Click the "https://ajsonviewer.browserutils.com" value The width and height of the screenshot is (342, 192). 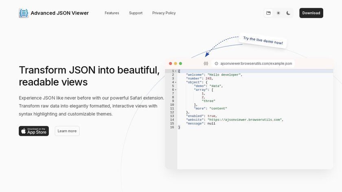pos(245,120)
